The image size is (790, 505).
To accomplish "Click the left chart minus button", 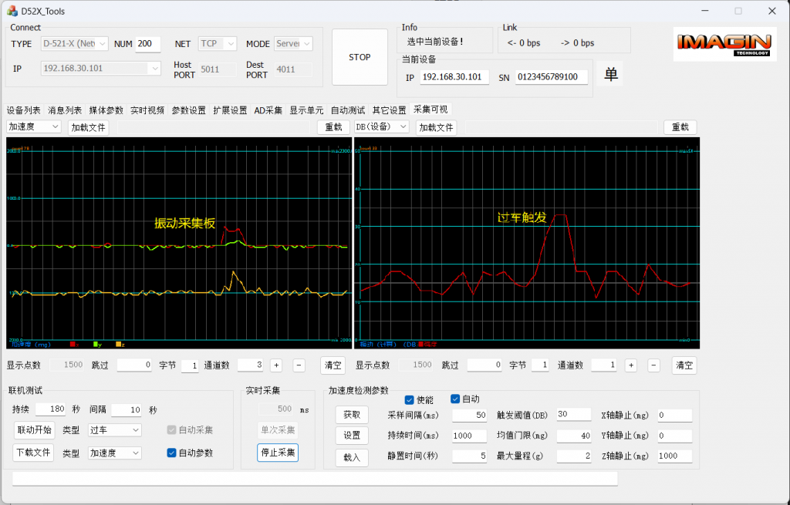I will pos(299,365).
